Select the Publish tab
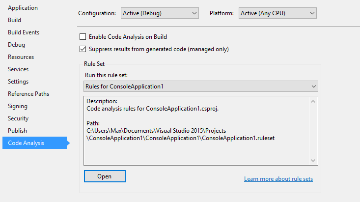 pyautogui.click(x=18, y=131)
